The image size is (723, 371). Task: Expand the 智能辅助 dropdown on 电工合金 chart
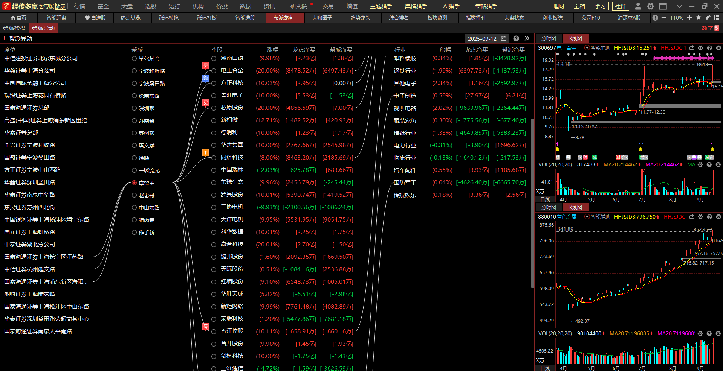pos(587,48)
